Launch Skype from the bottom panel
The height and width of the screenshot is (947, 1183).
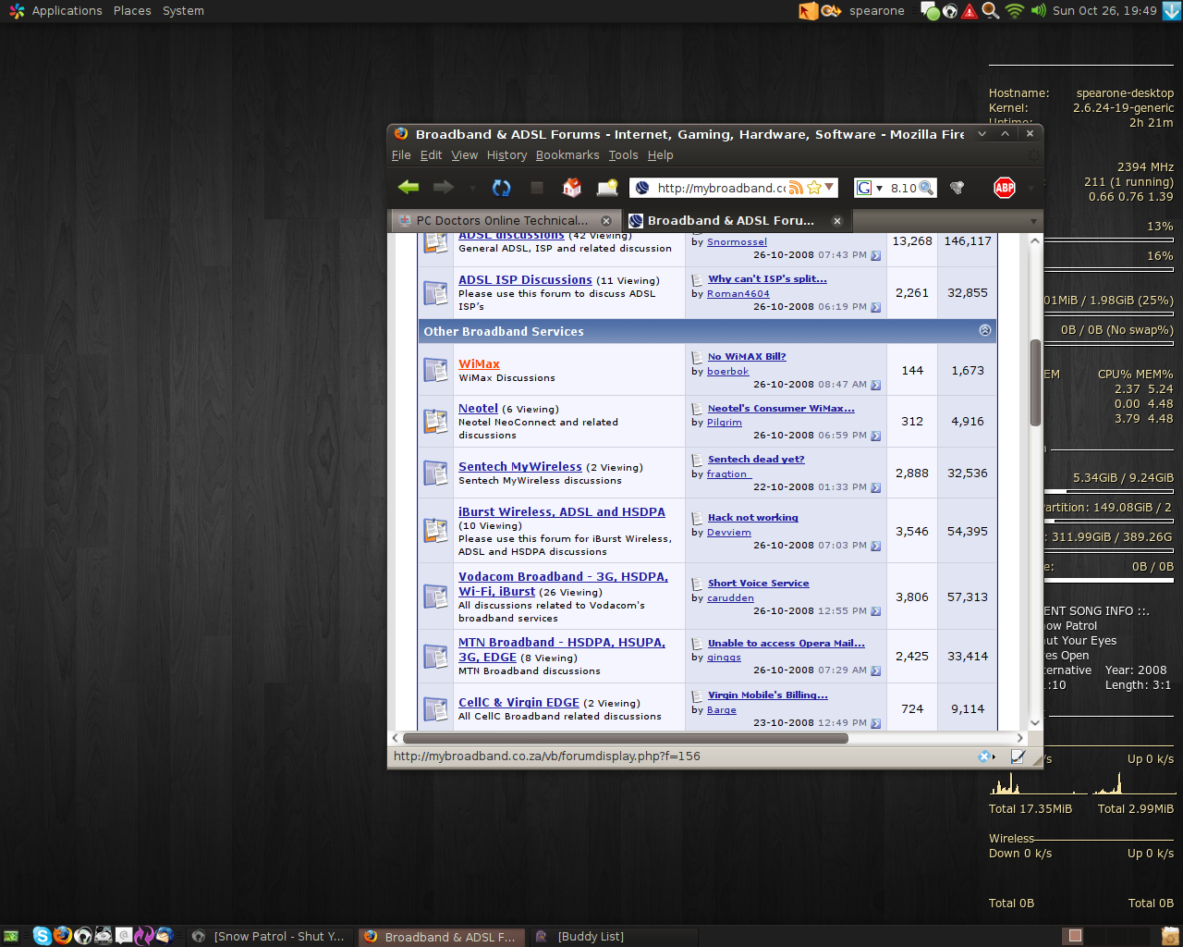[42, 936]
